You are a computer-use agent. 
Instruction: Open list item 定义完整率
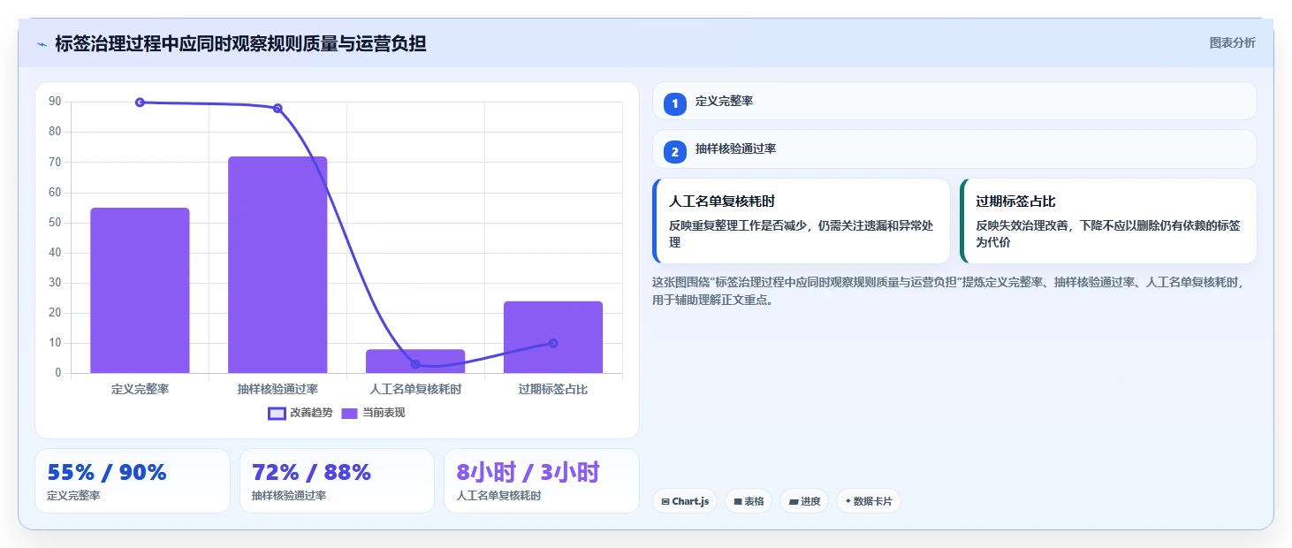point(954,101)
